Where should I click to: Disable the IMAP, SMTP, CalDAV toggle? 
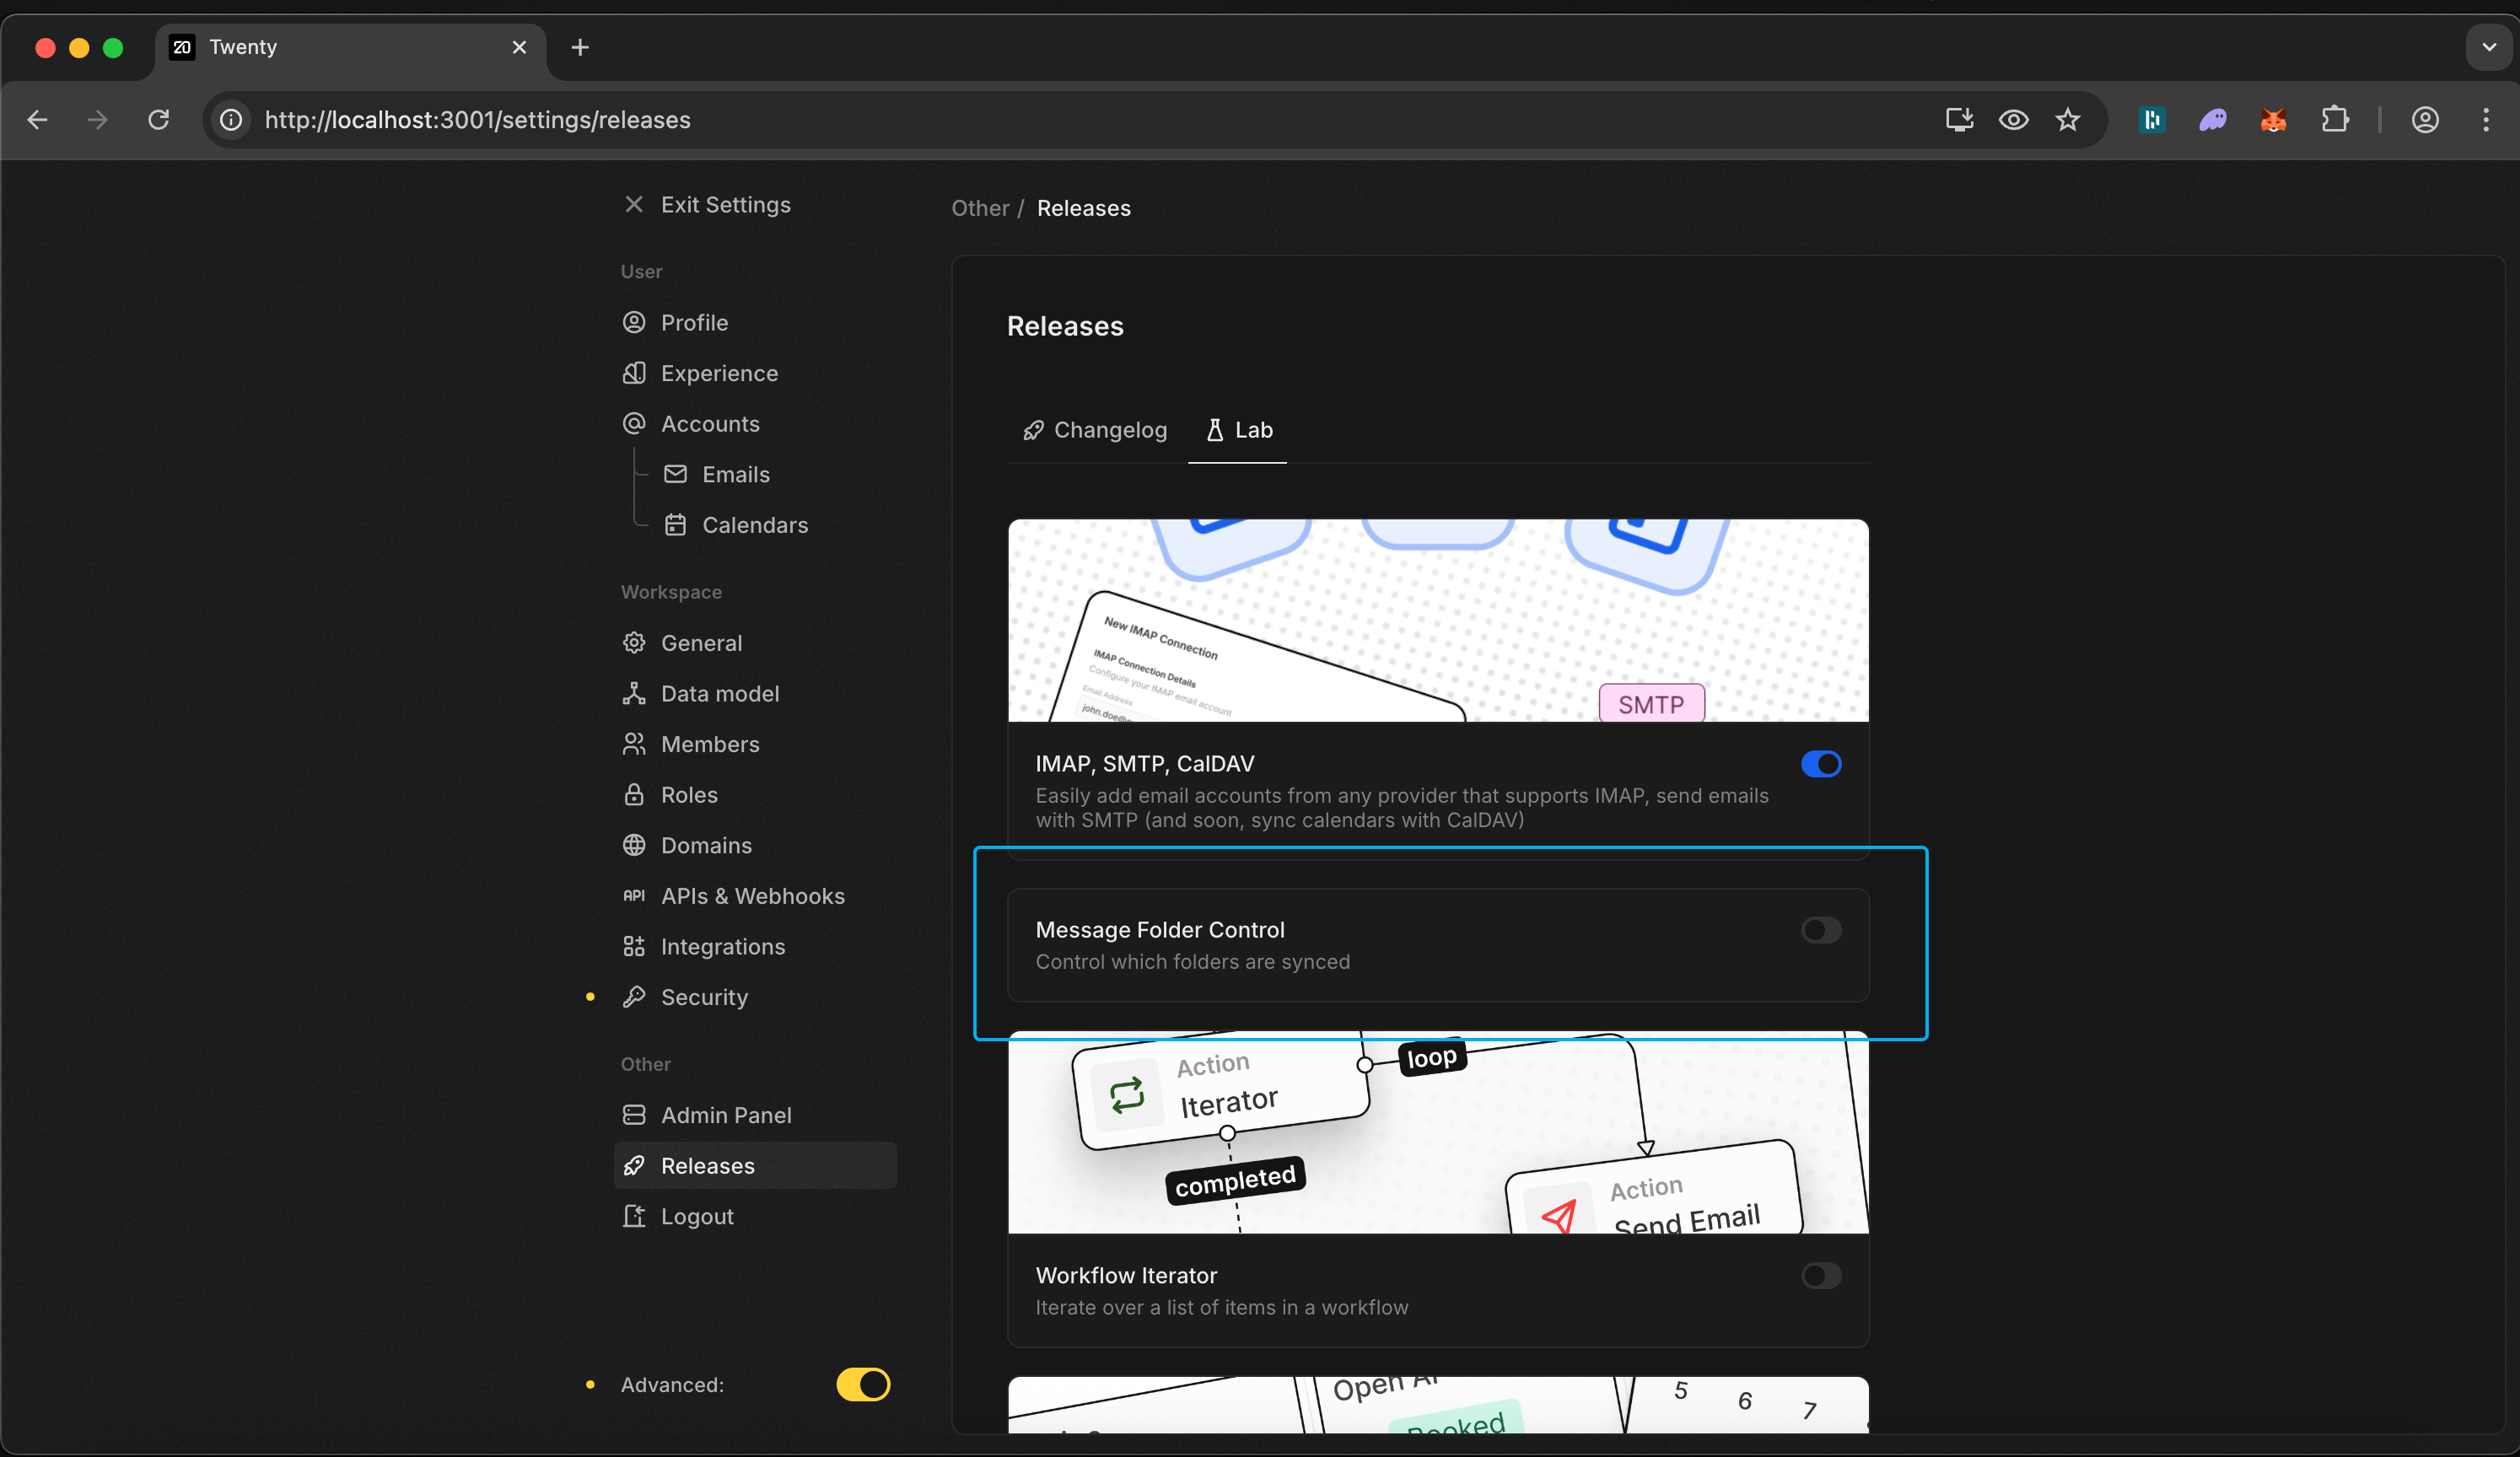1820,764
